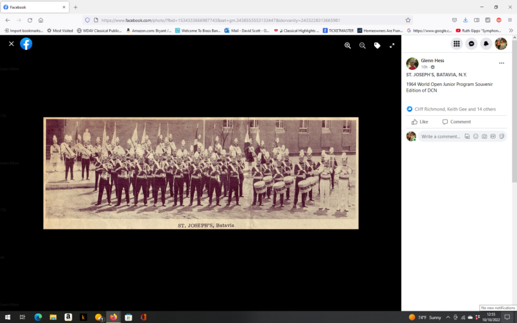Open TICKETMASTER bookmark
Image resolution: width=517 pixels, height=323 pixels.
pyautogui.click(x=338, y=30)
